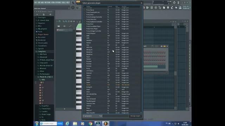Select highlighted Serum plugin row
This screenshot has height=126, width=225.
pyautogui.click(x=112, y=85)
